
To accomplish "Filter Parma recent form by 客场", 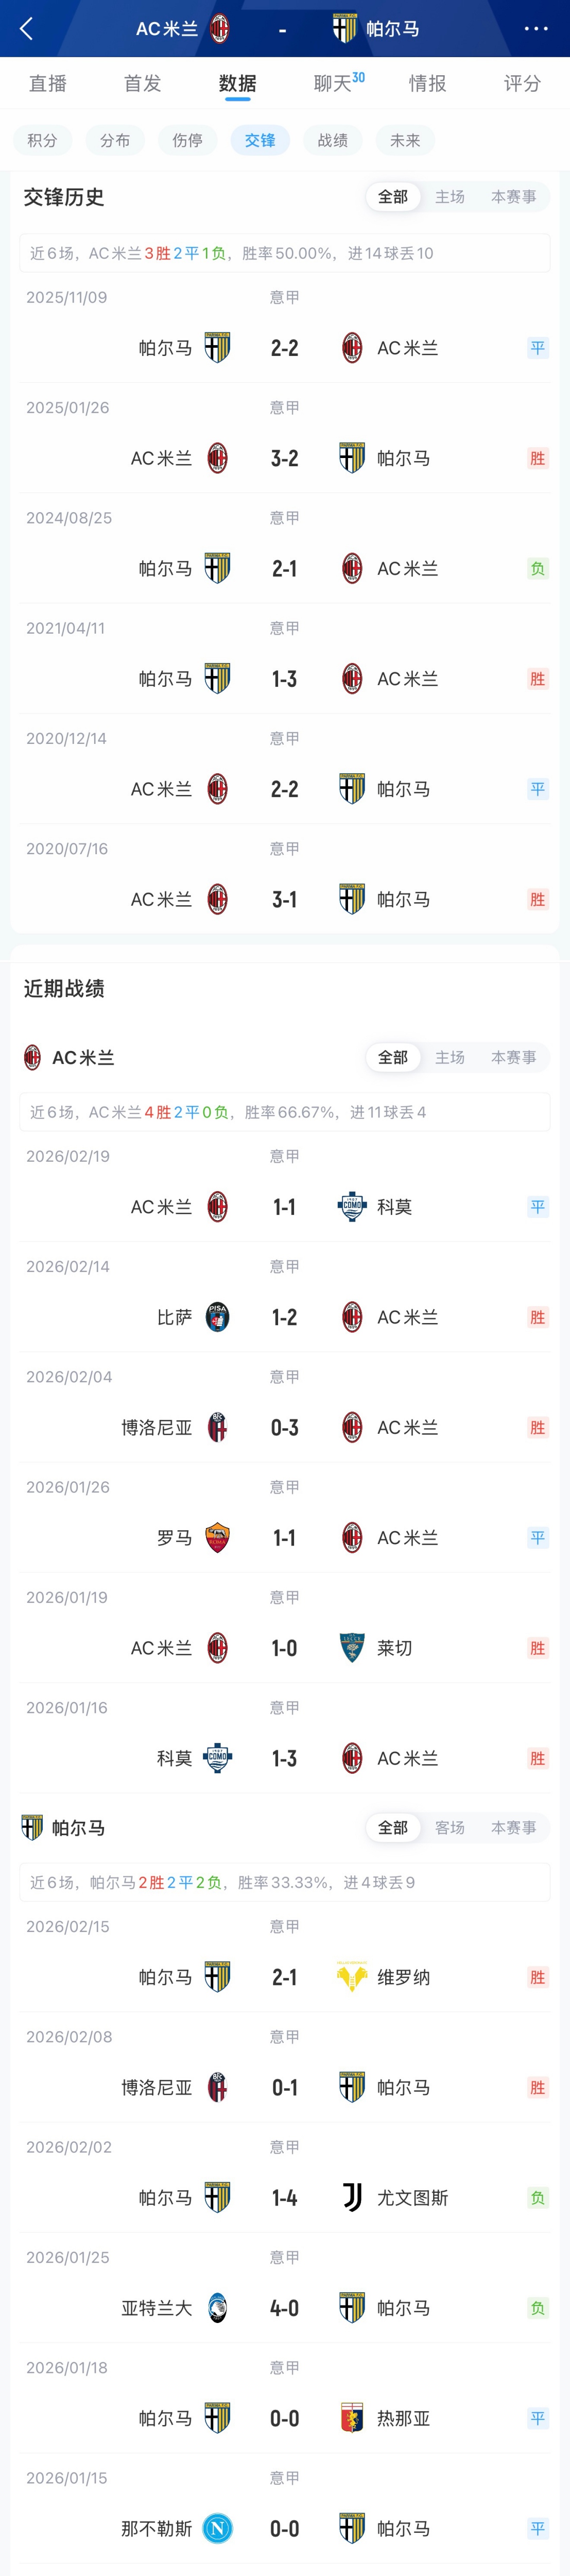I will 450,1827.
